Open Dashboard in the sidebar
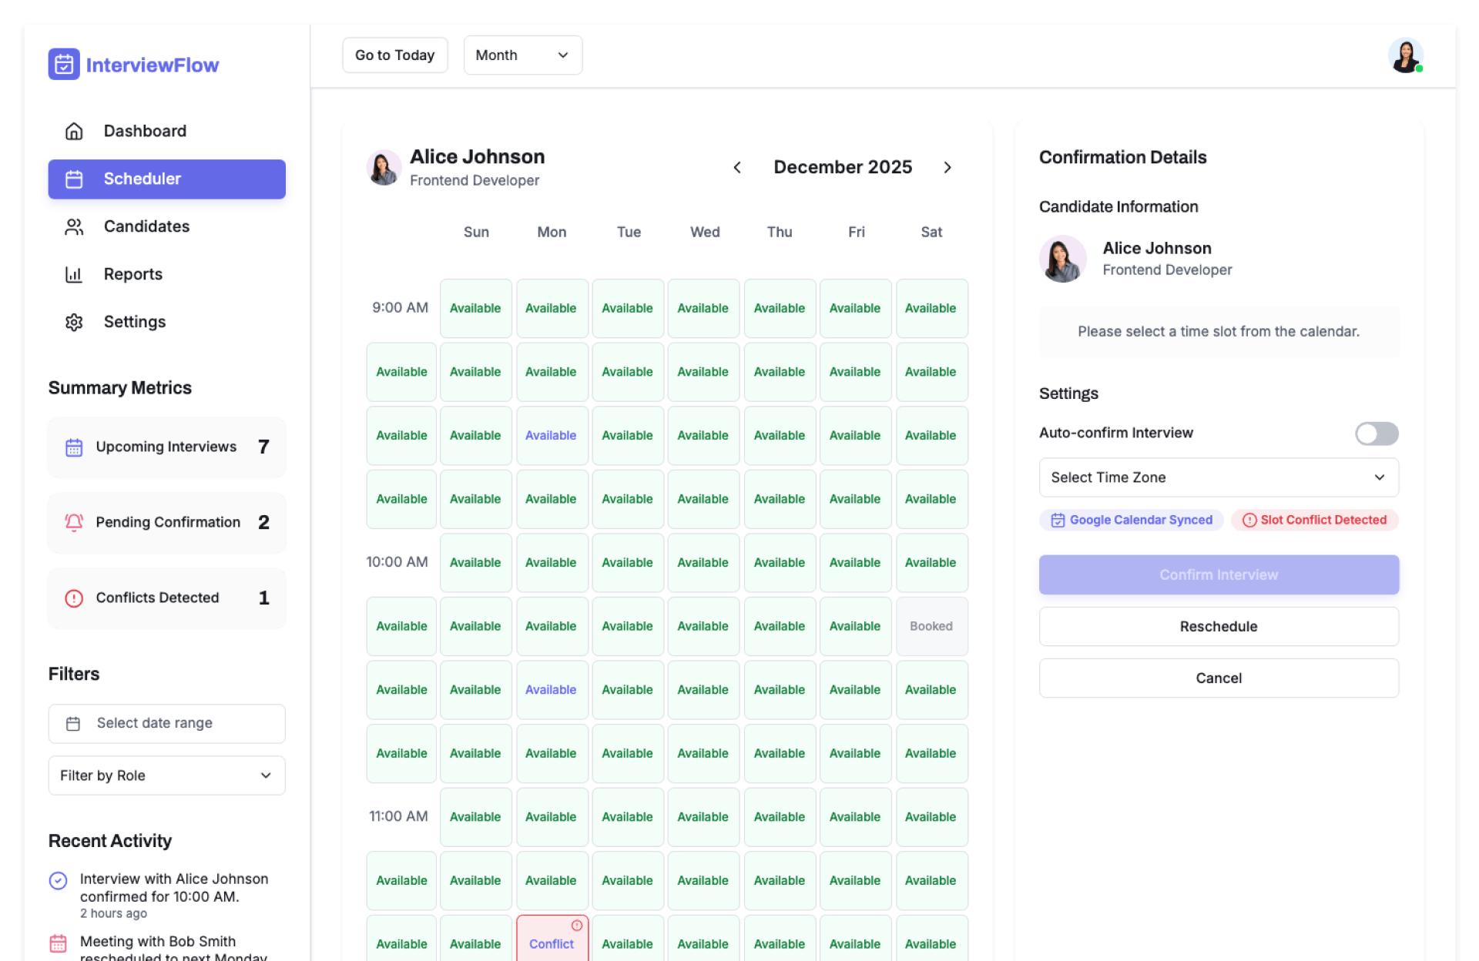The height and width of the screenshot is (961, 1479). pos(145,131)
